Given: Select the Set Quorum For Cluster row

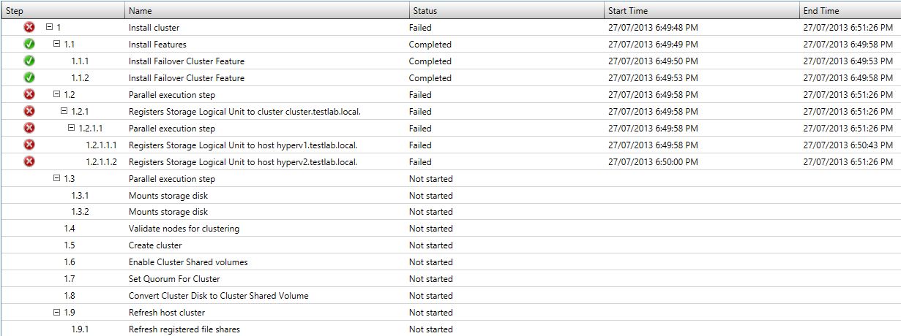Looking at the screenshot, I should pyautogui.click(x=450, y=279).
